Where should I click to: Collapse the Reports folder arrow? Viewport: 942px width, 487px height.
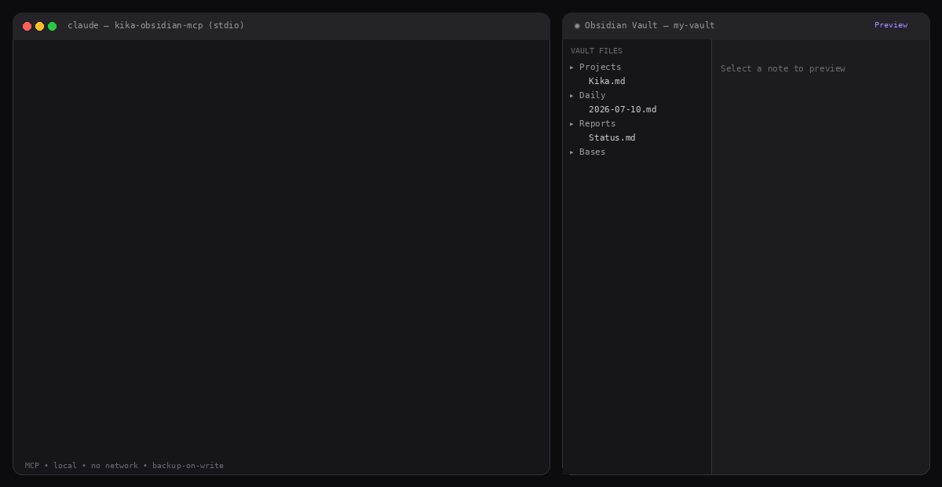pyautogui.click(x=571, y=124)
